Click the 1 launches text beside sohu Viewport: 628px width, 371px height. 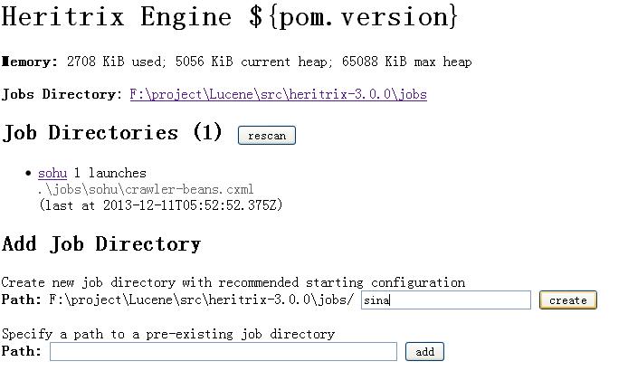point(109,173)
